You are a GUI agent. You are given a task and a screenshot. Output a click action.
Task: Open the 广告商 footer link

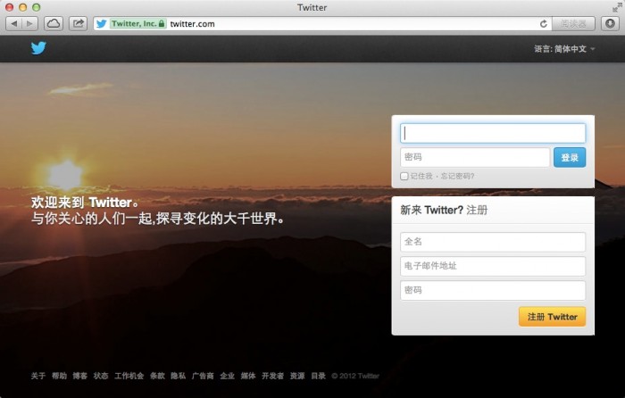[x=203, y=376]
